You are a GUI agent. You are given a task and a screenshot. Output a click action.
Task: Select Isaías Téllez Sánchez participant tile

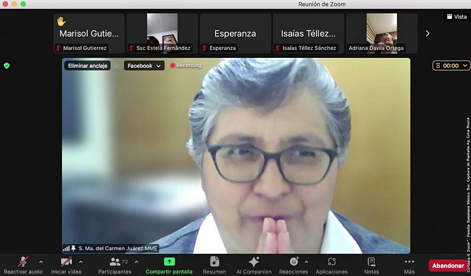[309, 33]
